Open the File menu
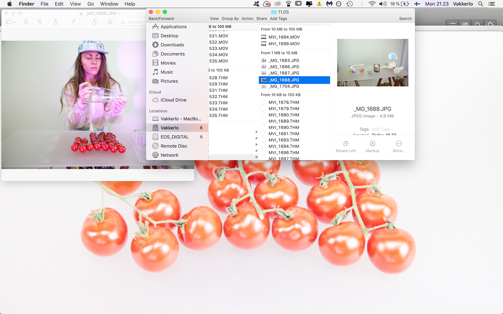503x314 pixels. [x=44, y=4]
